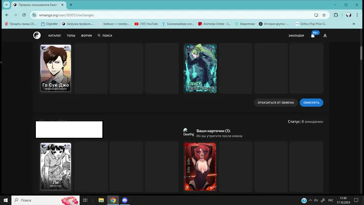The height and width of the screenshot is (205, 364).
Task: Open Discord from the taskbar
Action: (124, 200)
